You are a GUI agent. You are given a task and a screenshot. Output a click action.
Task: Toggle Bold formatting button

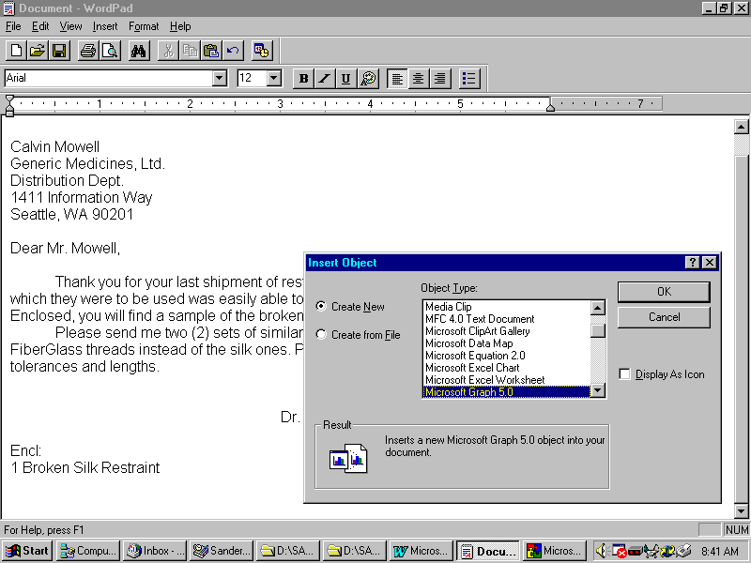coord(303,79)
